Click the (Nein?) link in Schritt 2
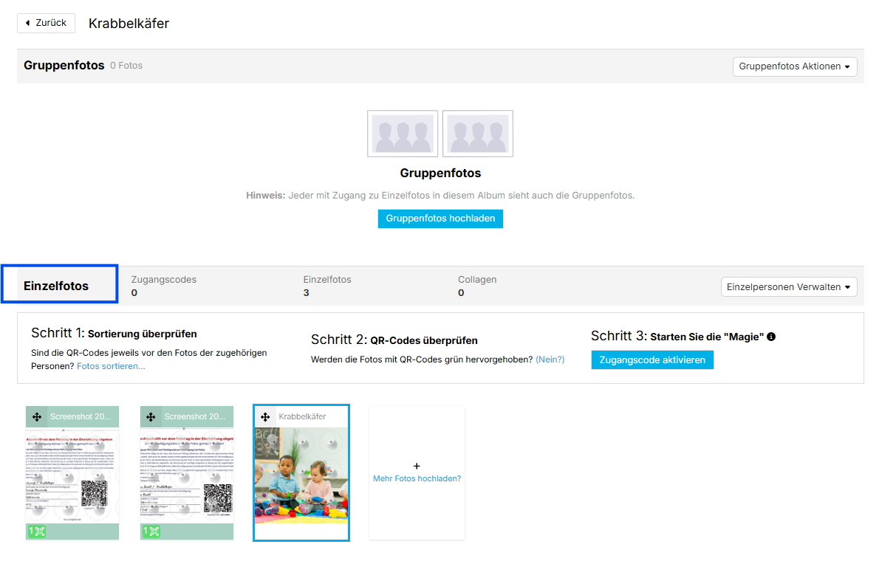The image size is (896, 578). coord(550,359)
